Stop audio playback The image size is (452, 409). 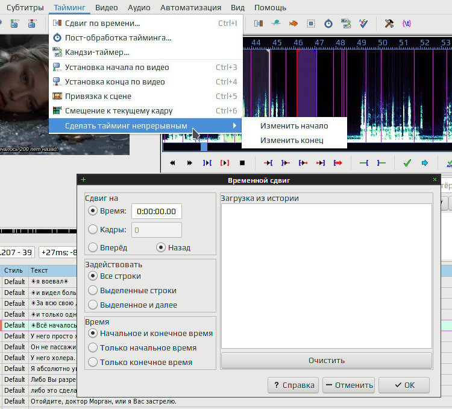click(242, 163)
